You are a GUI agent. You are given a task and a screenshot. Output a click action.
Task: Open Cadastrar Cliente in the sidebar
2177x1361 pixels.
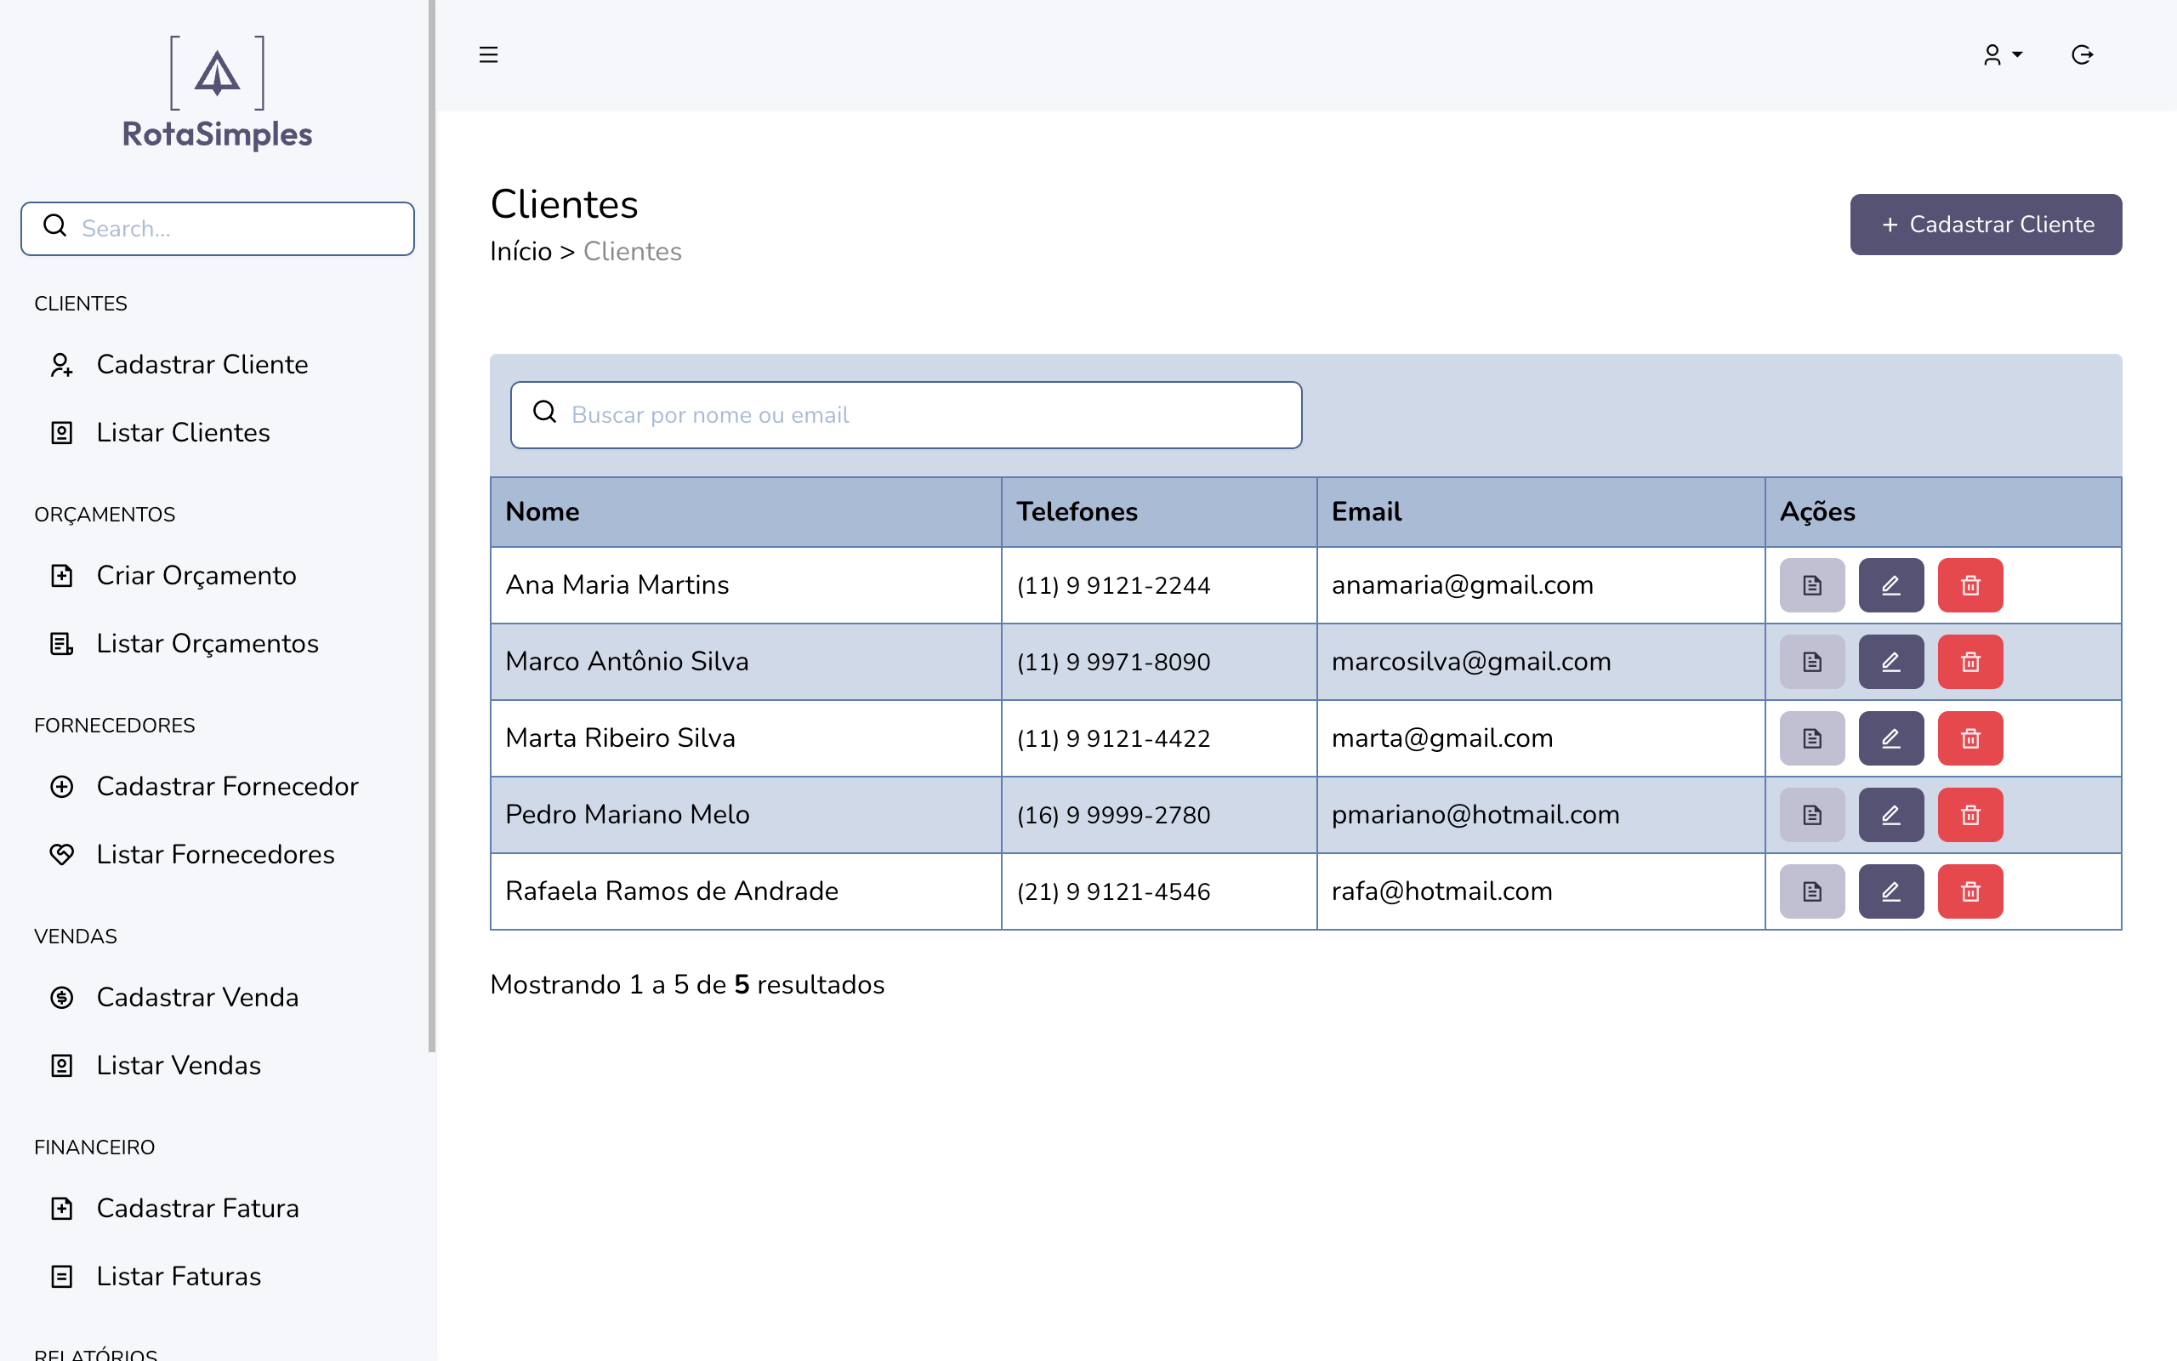point(180,365)
